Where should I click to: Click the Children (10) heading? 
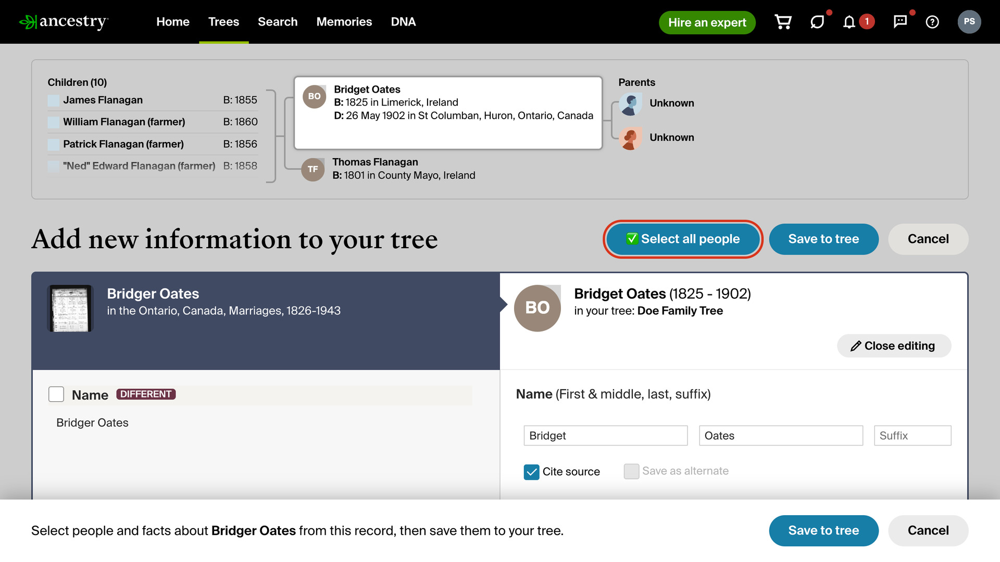tap(77, 82)
